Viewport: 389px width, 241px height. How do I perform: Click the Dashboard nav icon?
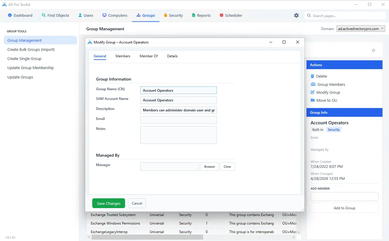(10, 15)
